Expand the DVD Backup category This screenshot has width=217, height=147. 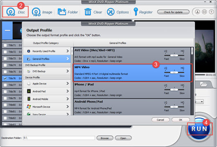[47, 71]
